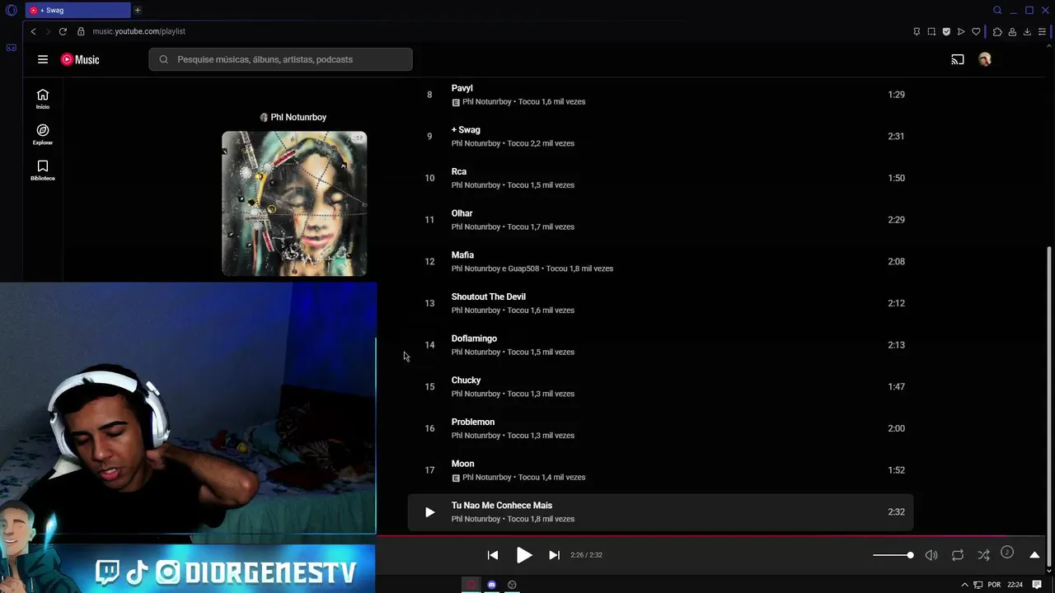This screenshot has width=1055, height=593.
Task: Open a new browser tab
Action: tap(138, 10)
